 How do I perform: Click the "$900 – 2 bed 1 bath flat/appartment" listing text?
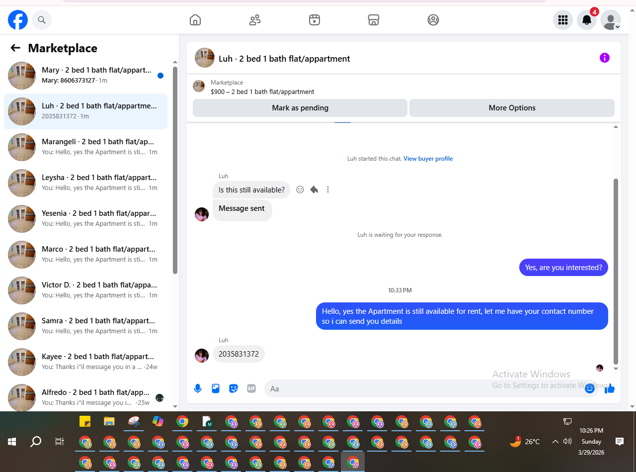[262, 92]
